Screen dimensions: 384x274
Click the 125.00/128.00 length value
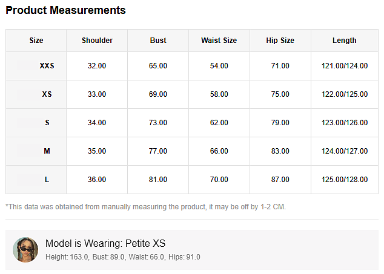(x=345, y=180)
